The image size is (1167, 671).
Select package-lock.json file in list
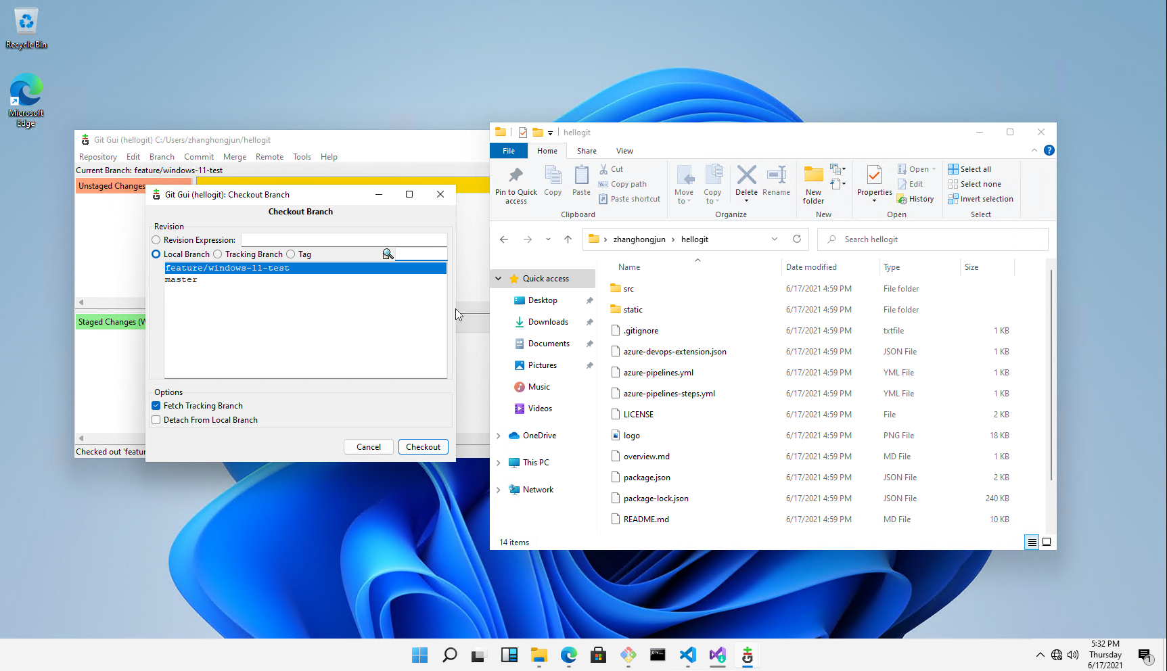pyautogui.click(x=656, y=499)
